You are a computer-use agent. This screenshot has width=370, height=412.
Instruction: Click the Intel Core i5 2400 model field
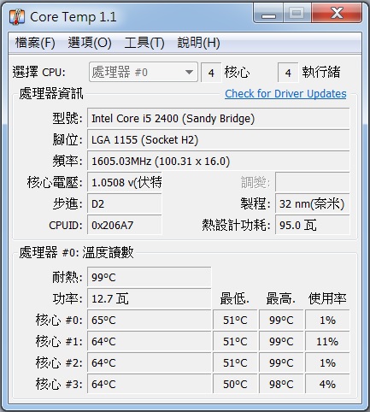click(x=218, y=118)
